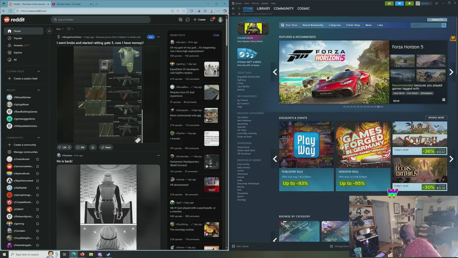Favorite r/announcements with star
The width and height of the screenshot is (458, 258).
point(38,166)
